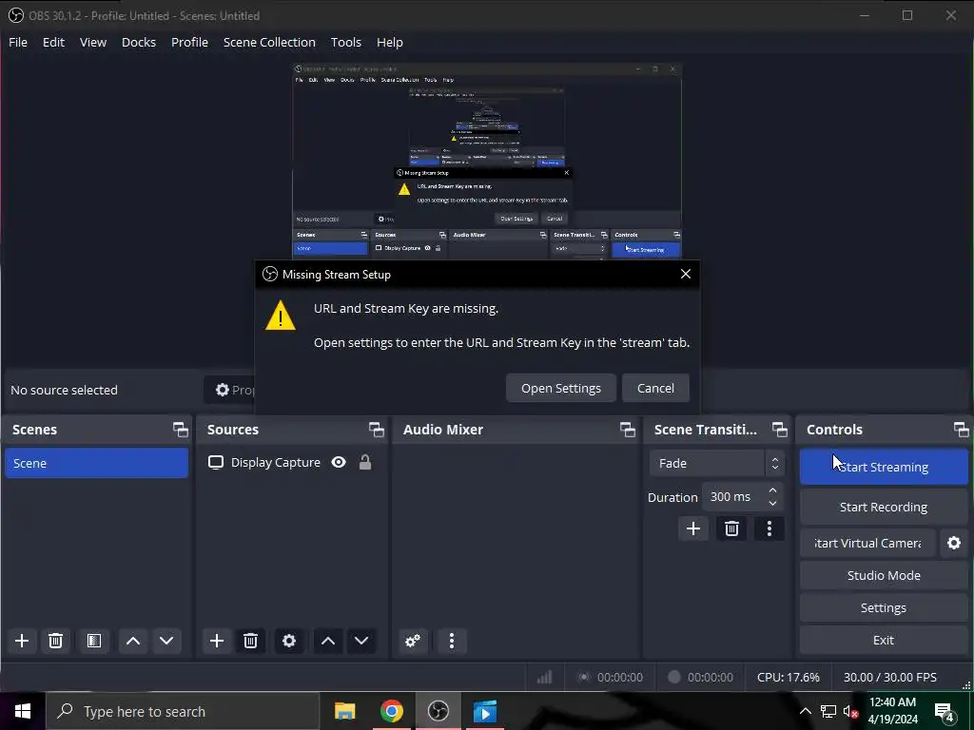974x730 pixels.
Task: Undock the Sources panel
Action: click(377, 430)
